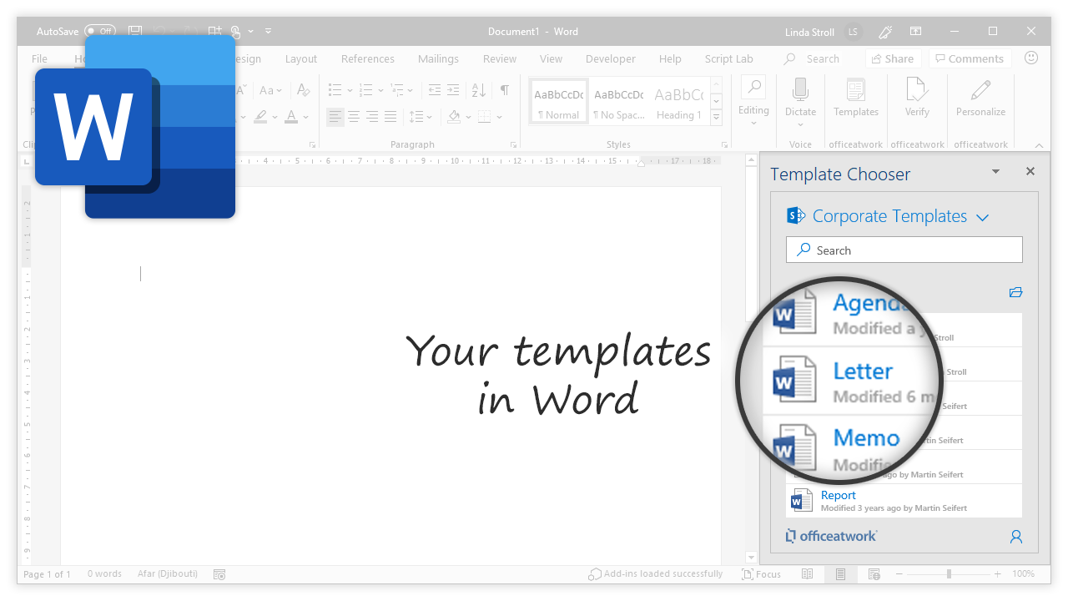Image resolution: width=1068 pixels, height=601 pixels.
Task: Click the officeatwork Verify icon
Action: pyautogui.click(x=917, y=96)
